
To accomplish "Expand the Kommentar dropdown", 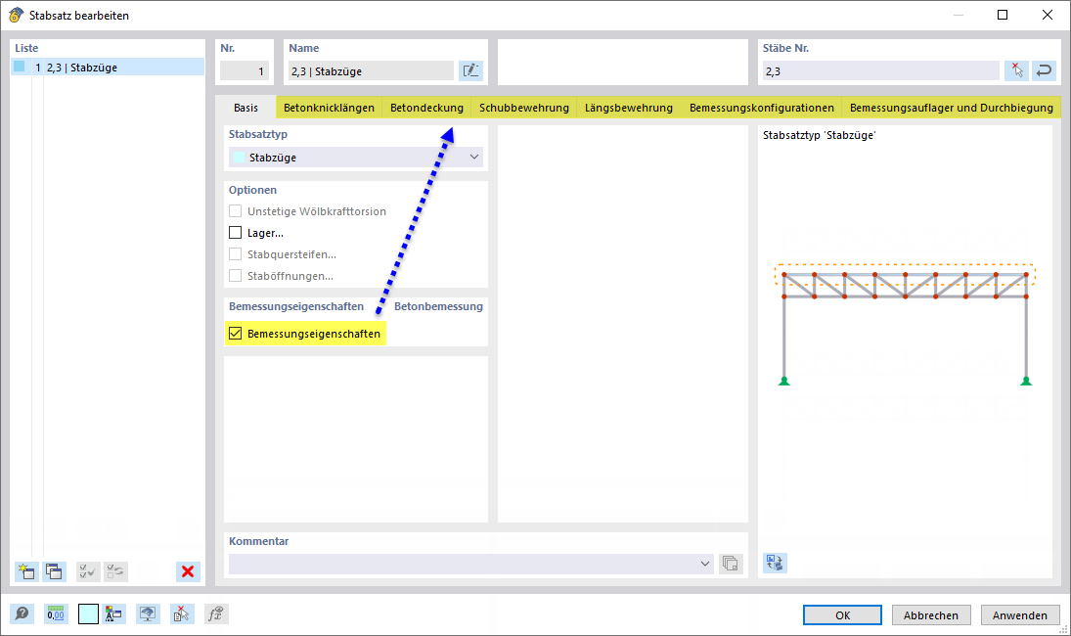I will 705,564.
